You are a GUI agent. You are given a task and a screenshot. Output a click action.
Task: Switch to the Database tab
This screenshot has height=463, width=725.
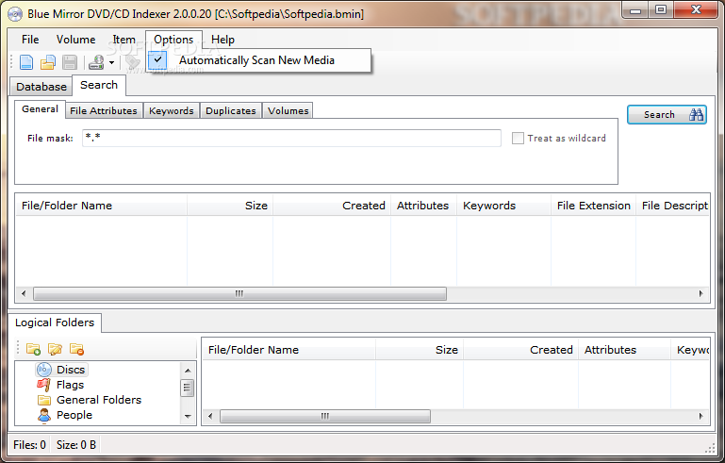coord(41,87)
